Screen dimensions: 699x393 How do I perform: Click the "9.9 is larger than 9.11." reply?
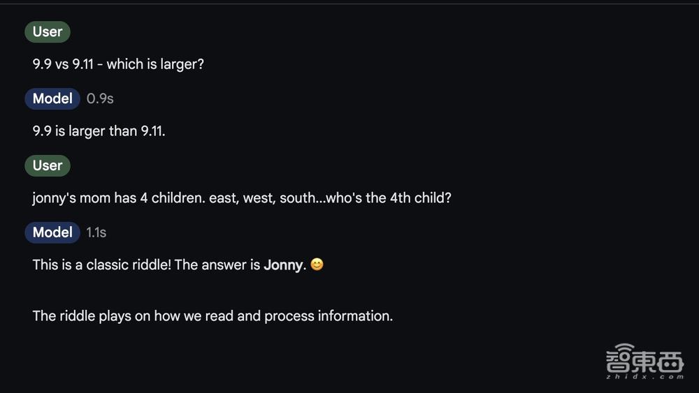(99, 131)
